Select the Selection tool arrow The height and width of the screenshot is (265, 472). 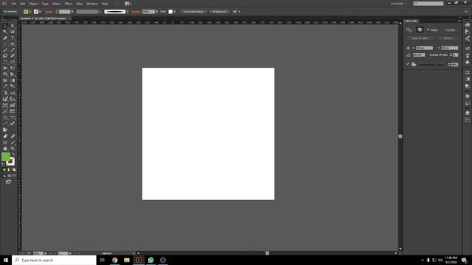[x=5, y=26]
